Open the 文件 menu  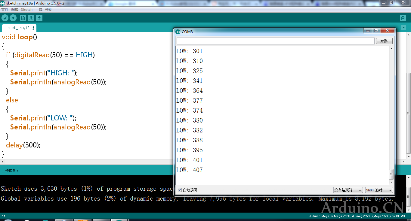[x=5, y=10]
